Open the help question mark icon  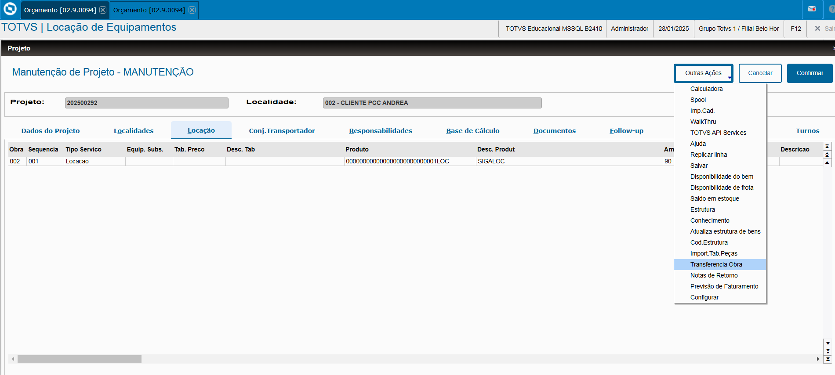[x=831, y=9]
